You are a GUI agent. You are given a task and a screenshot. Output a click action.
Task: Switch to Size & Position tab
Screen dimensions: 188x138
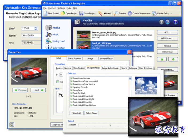pos(74,58)
